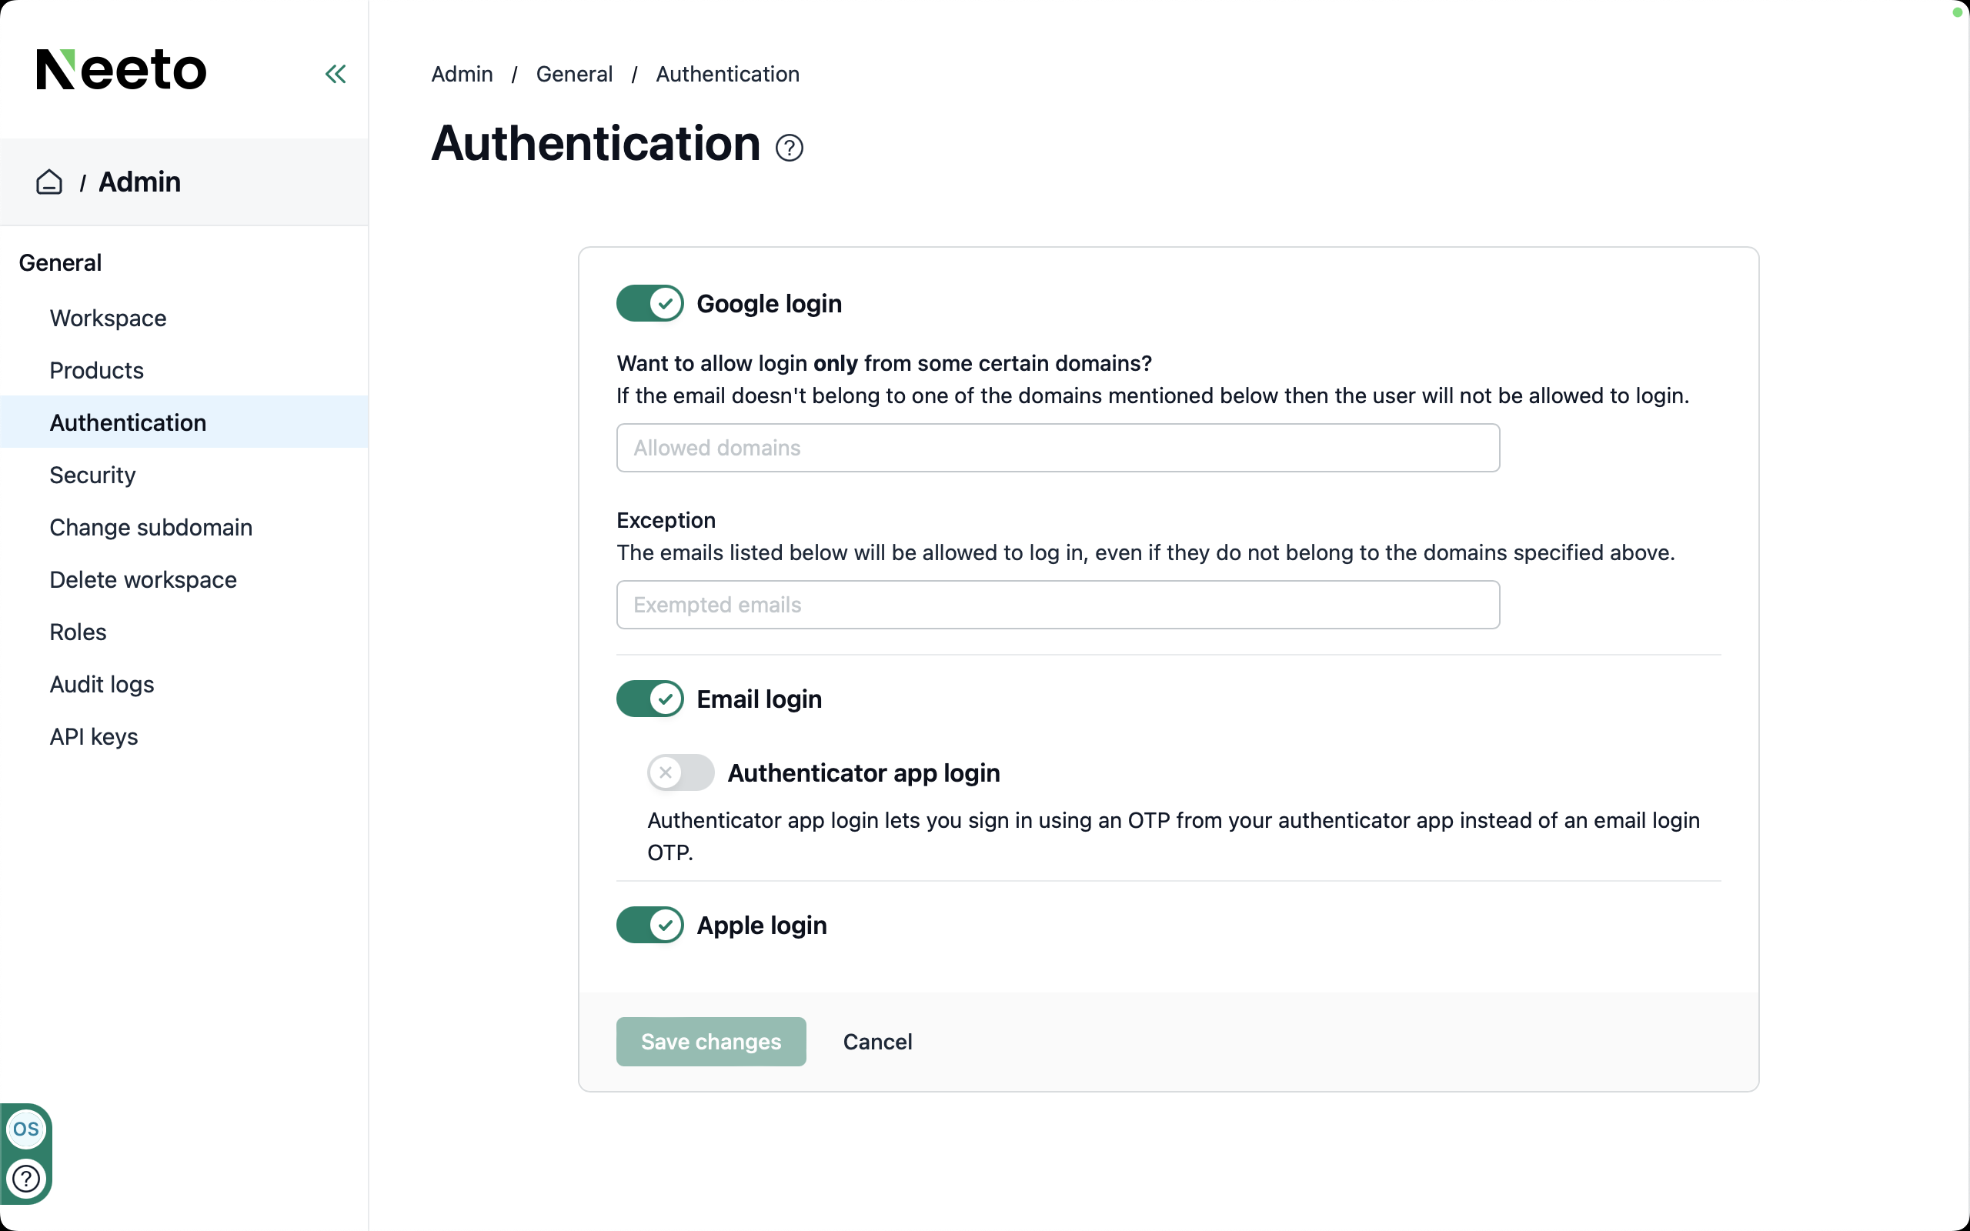Open API keys sidebar item

click(94, 737)
